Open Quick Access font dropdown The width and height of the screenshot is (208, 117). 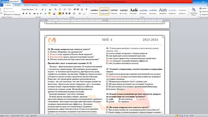pyautogui.click(x=19, y=1)
